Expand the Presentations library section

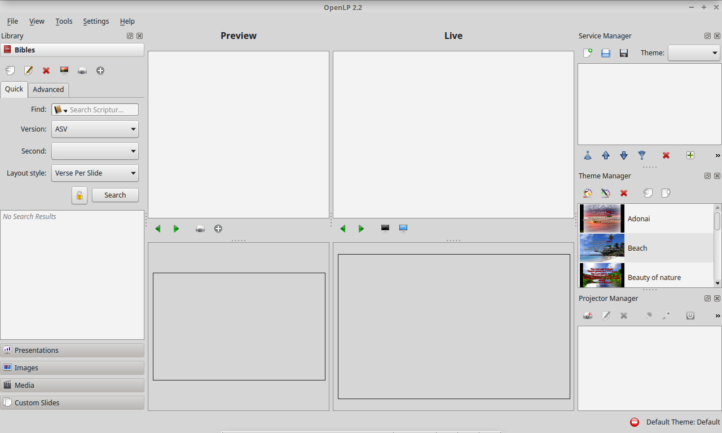[72, 351]
